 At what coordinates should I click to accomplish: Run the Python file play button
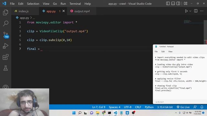point(186,11)
